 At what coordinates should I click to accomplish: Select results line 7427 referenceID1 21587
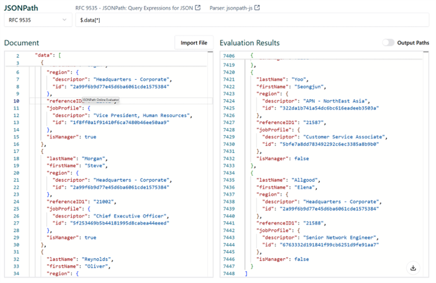(x=291, y=123)
